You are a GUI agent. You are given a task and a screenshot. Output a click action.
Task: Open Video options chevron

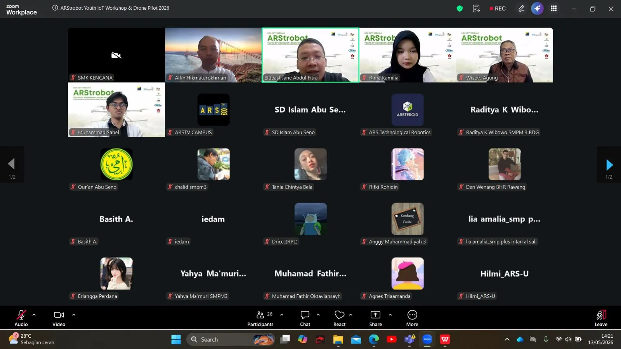[x=74, y=315]
